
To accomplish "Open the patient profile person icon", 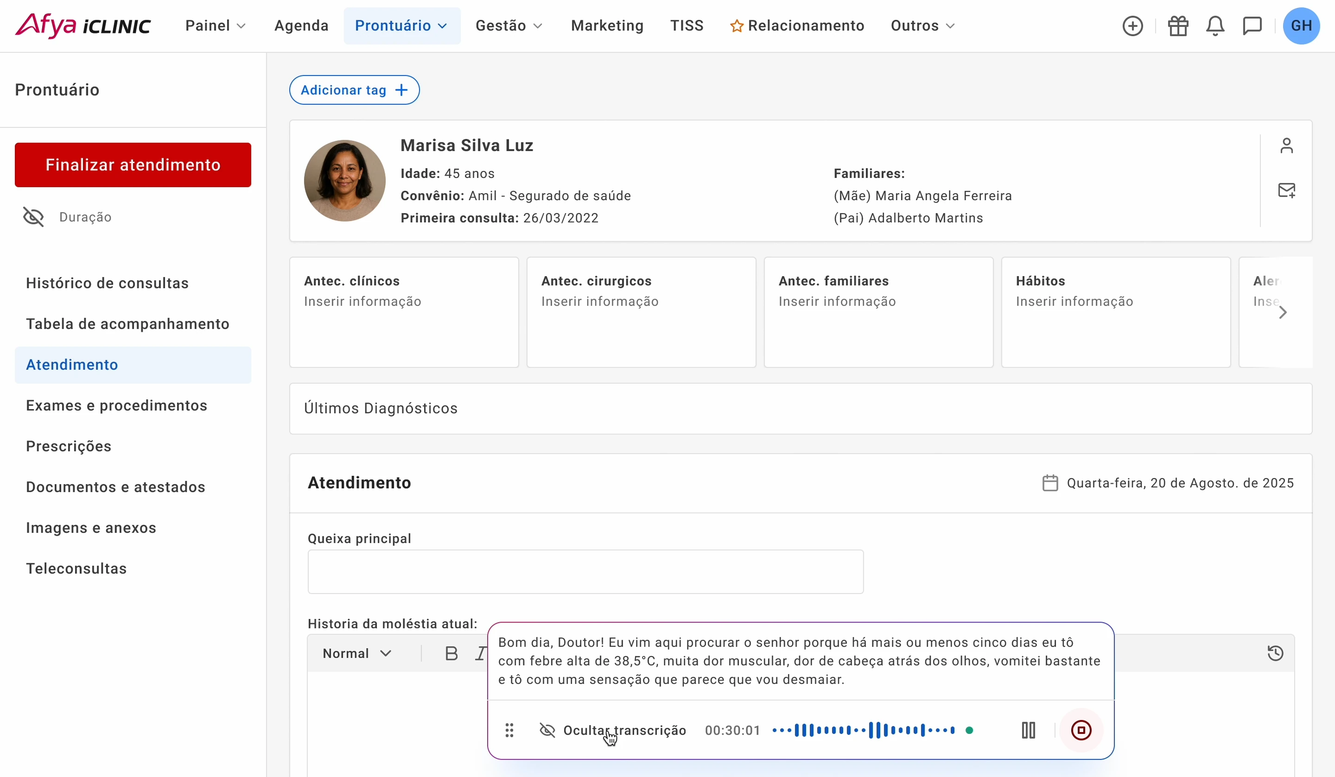I will coord(1287,145).
